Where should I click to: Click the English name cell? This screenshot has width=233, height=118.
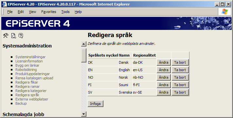coord(126,70)
